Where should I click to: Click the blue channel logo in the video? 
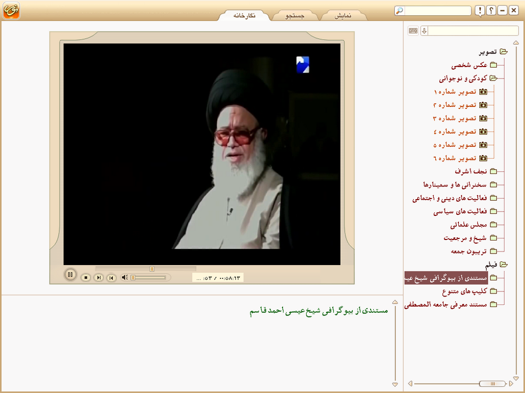(x=303, y=64)
